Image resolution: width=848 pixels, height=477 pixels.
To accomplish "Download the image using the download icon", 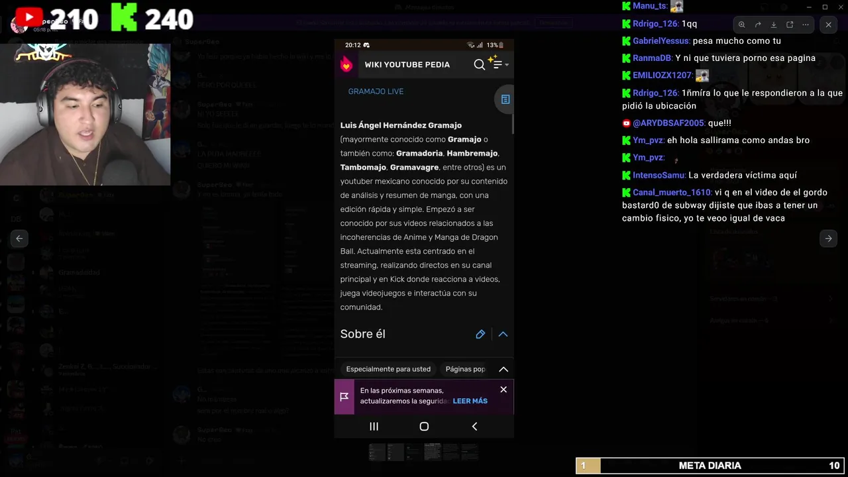I will [x=774, y=25].
